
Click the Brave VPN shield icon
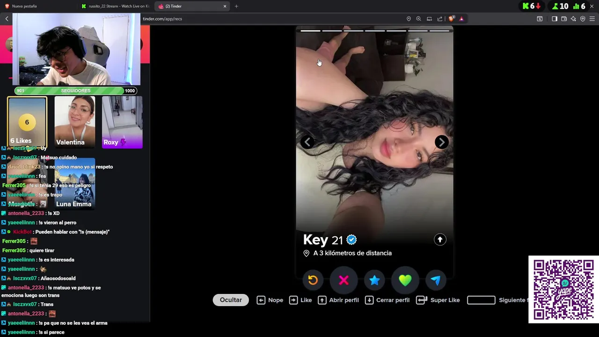coord(583,19)
